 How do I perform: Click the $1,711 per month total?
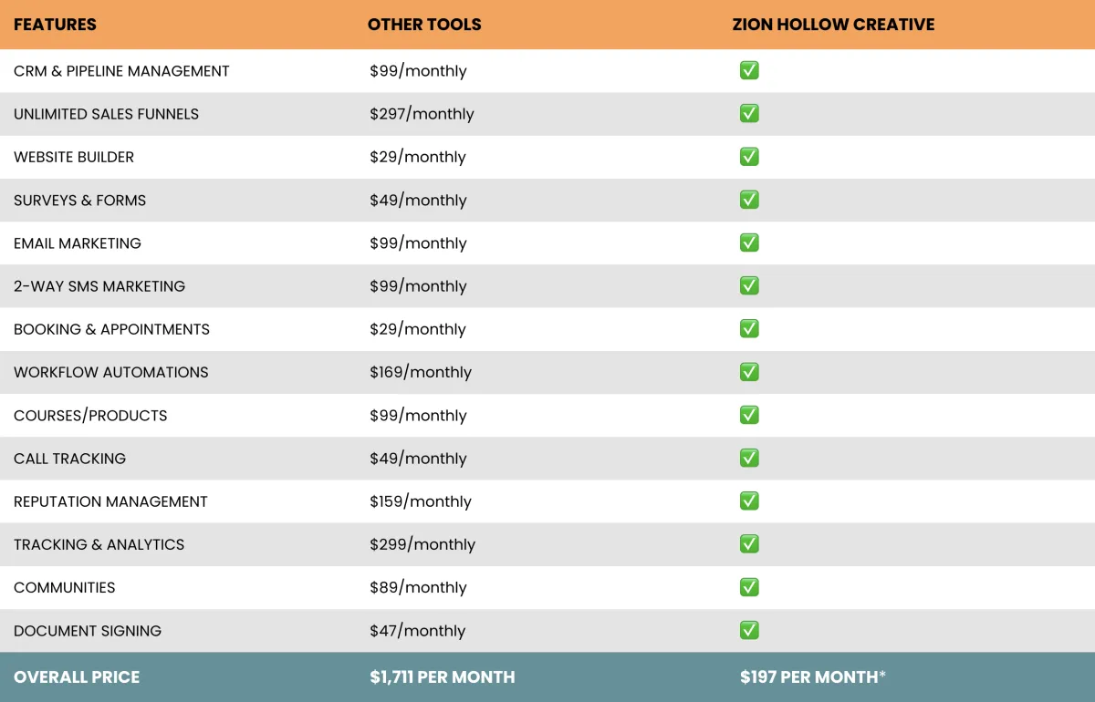click(442, 677)
